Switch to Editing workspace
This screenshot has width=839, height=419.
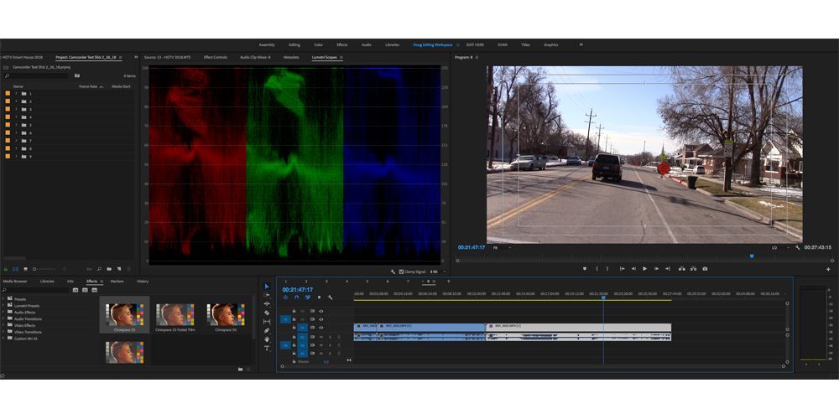click(294, 45)
